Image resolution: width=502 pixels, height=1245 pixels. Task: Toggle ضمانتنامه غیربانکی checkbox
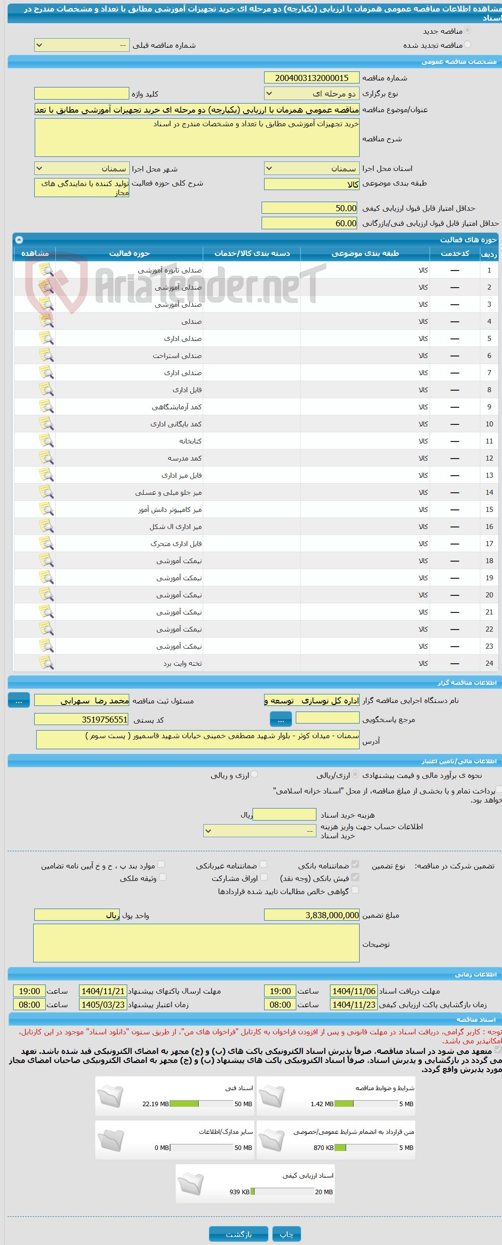pyautogui.click(x=263, y=864)
